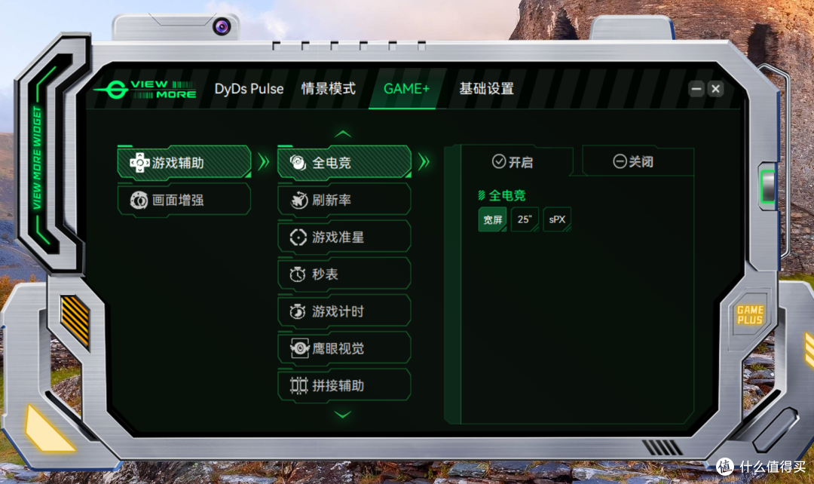Click the 游戏辅助 gamepad icon

(139, 163)
